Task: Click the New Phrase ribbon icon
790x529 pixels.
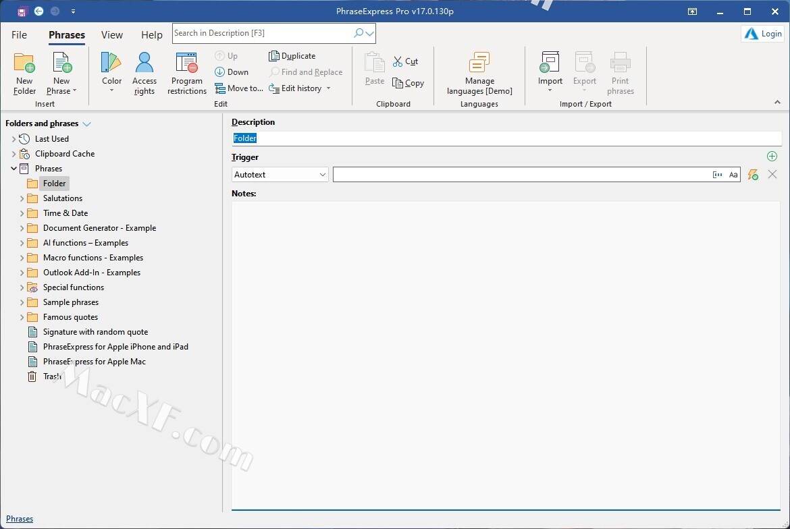Action: coord(61,74)
